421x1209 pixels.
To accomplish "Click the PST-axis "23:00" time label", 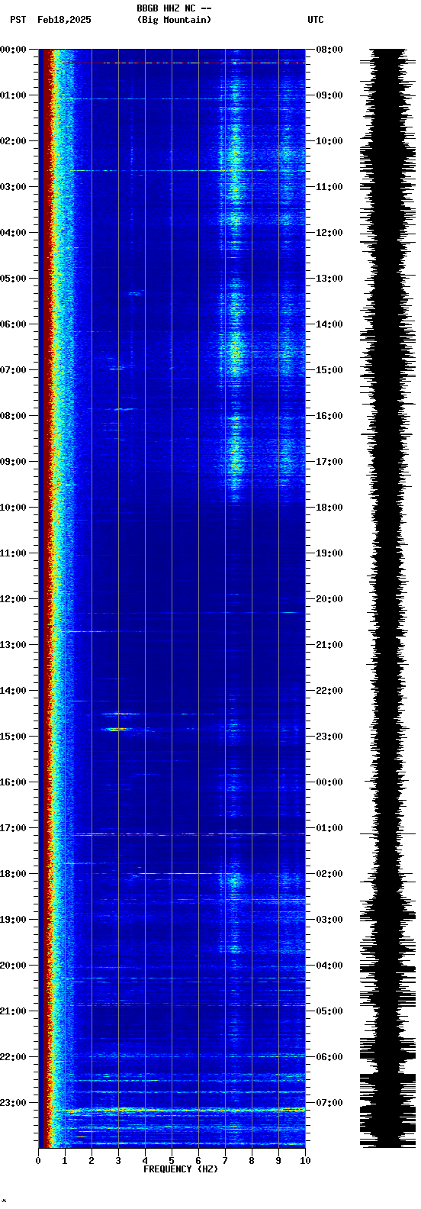I will click(13, 1103).
